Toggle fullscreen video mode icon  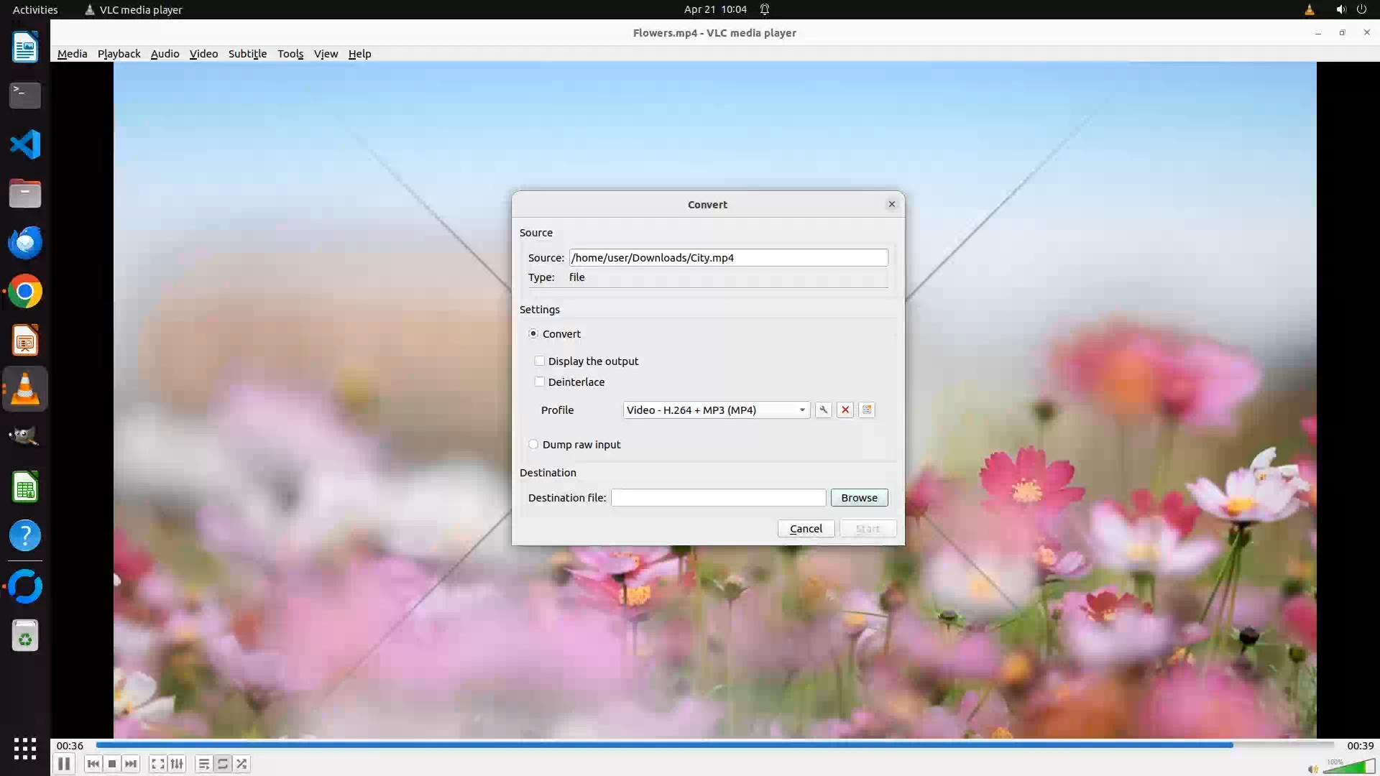(157, 764)
